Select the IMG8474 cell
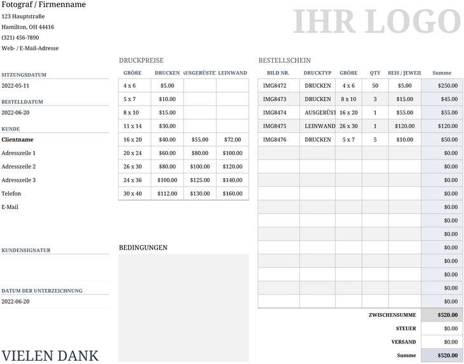The image size is (464, 364). [x=279, y=112]
